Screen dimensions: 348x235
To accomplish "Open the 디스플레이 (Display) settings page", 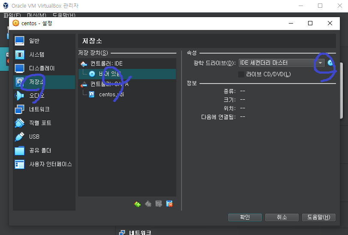I will pos(44,68).
